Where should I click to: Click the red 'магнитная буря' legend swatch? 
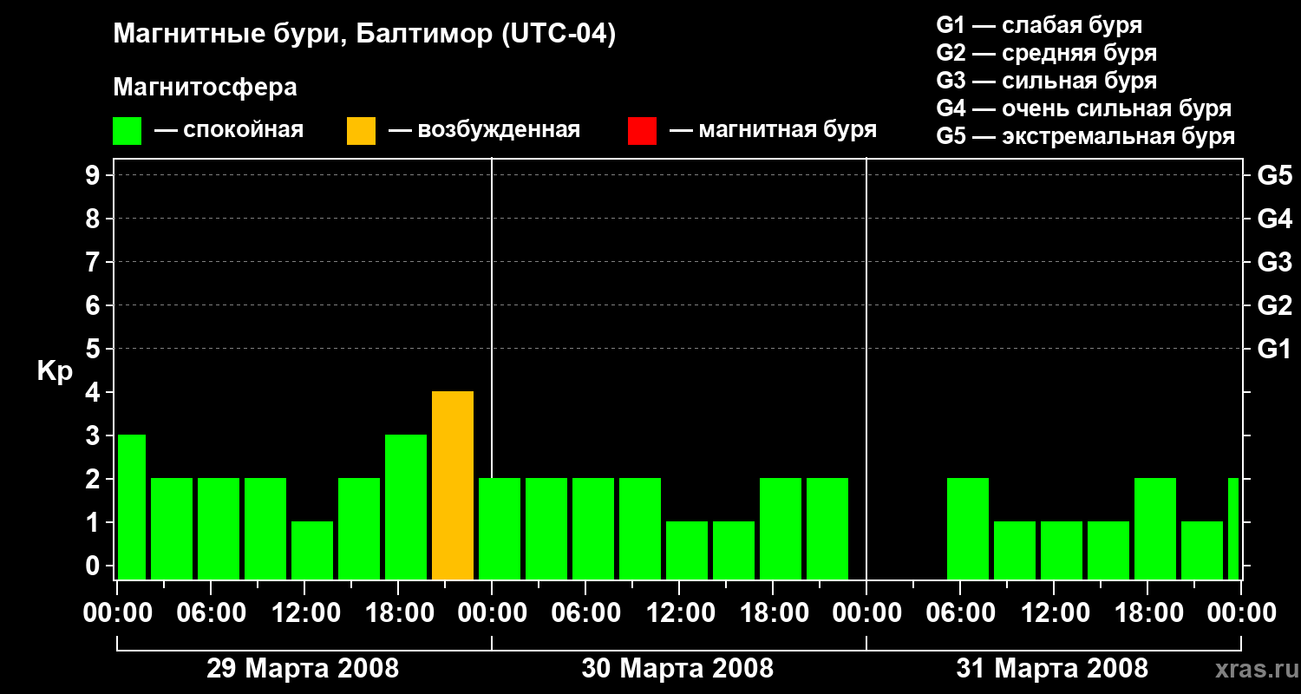point(642,131)
